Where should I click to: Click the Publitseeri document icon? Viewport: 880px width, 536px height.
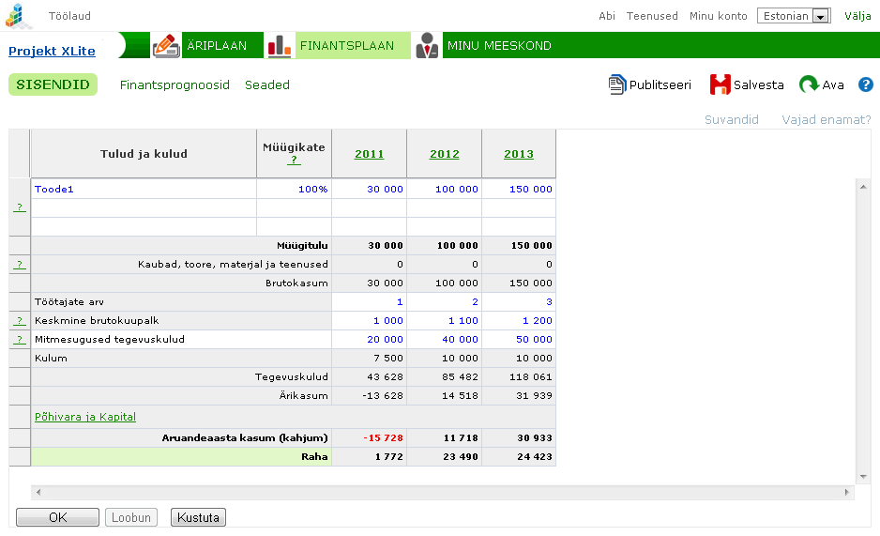point(616,84)
